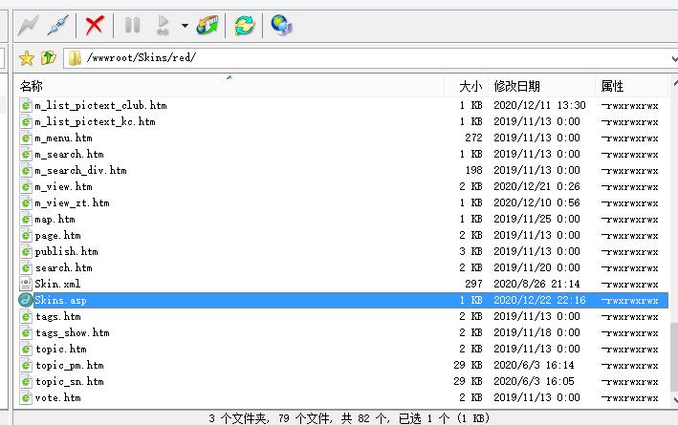The width and height of the screenshot is (678, 425).
Task: Sort by 大小 column header
Action: point(467,86)
